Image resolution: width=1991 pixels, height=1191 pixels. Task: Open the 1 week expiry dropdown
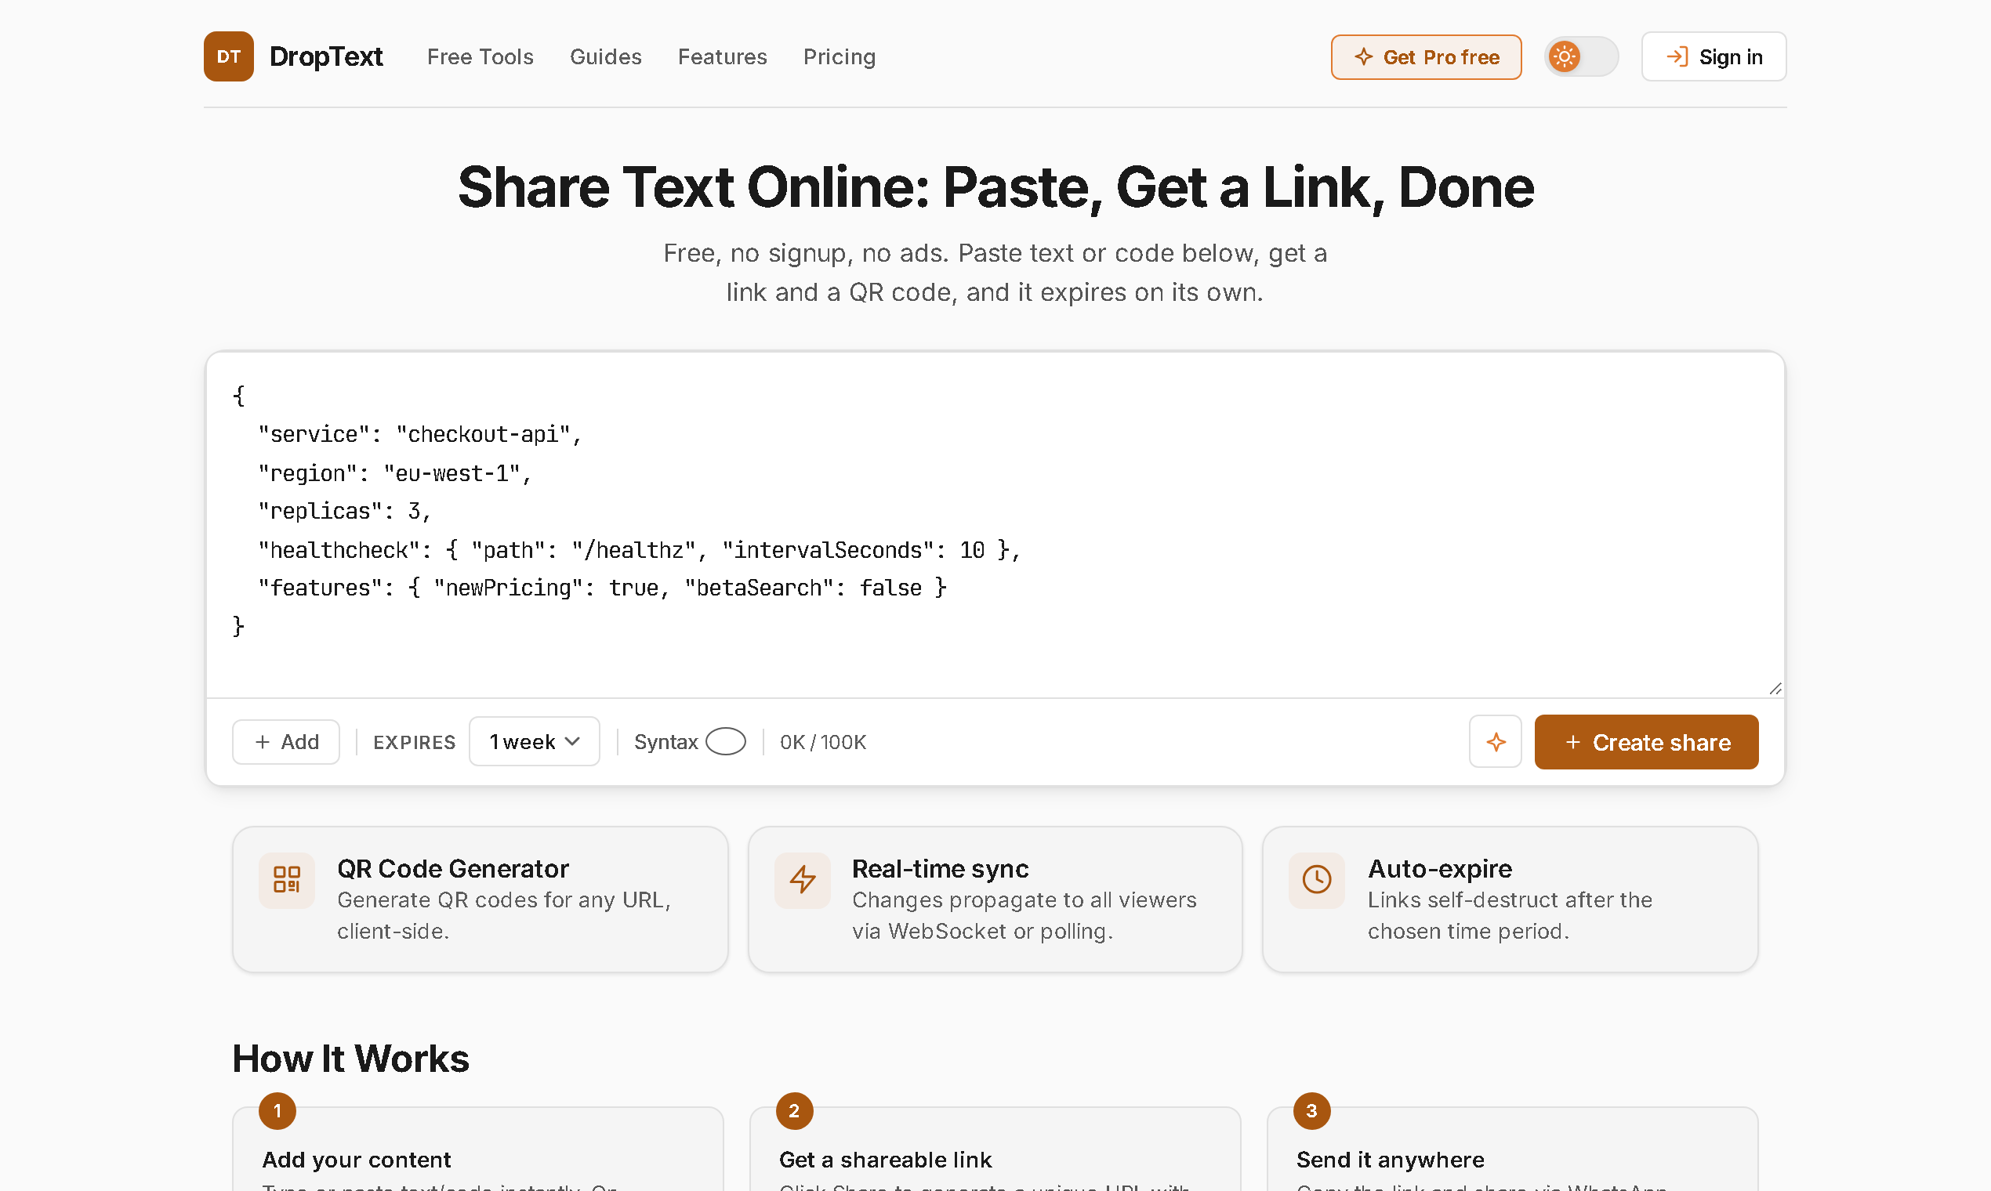(x=535, y=741)
